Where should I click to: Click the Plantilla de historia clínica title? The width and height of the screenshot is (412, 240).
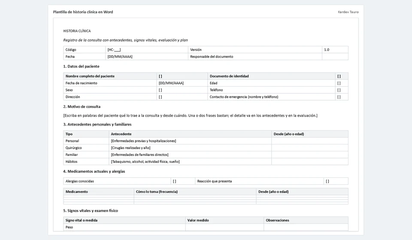point(83,12)
